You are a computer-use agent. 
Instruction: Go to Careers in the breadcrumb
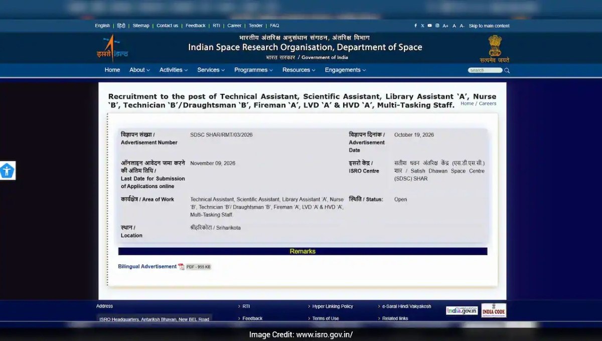[x=488, y=104]
